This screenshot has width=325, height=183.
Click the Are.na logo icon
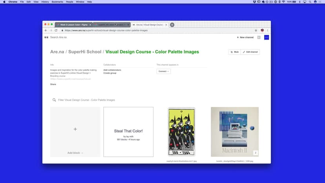coord(46,37)
